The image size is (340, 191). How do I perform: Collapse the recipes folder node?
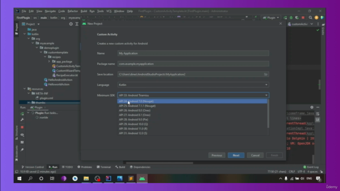coord(45,57)
